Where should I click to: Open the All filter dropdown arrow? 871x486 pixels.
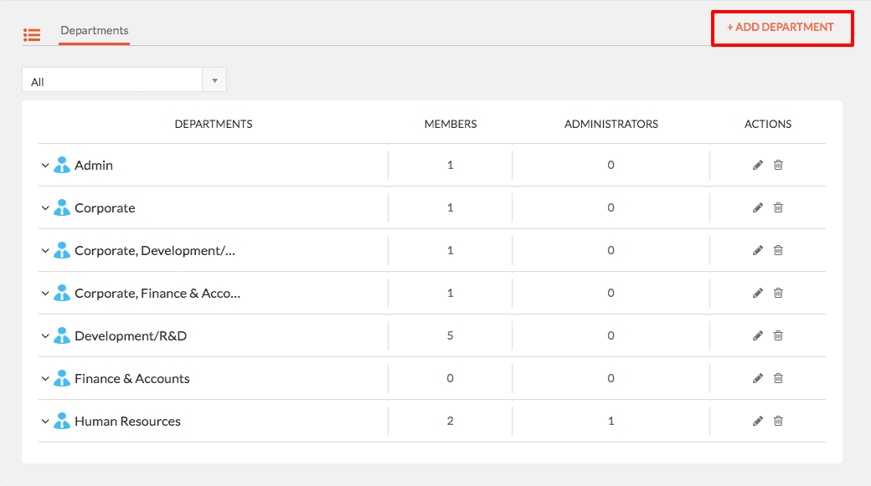coord(214,81)
